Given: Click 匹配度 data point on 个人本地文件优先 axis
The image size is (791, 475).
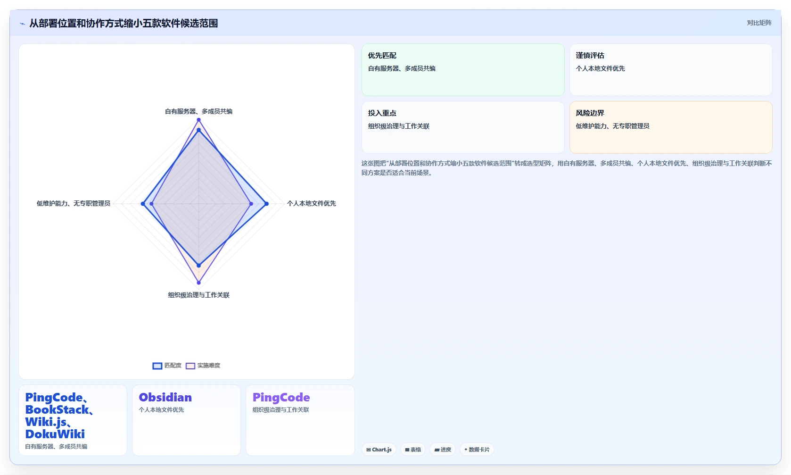Looking at the screenshot, I should point(266,204).
